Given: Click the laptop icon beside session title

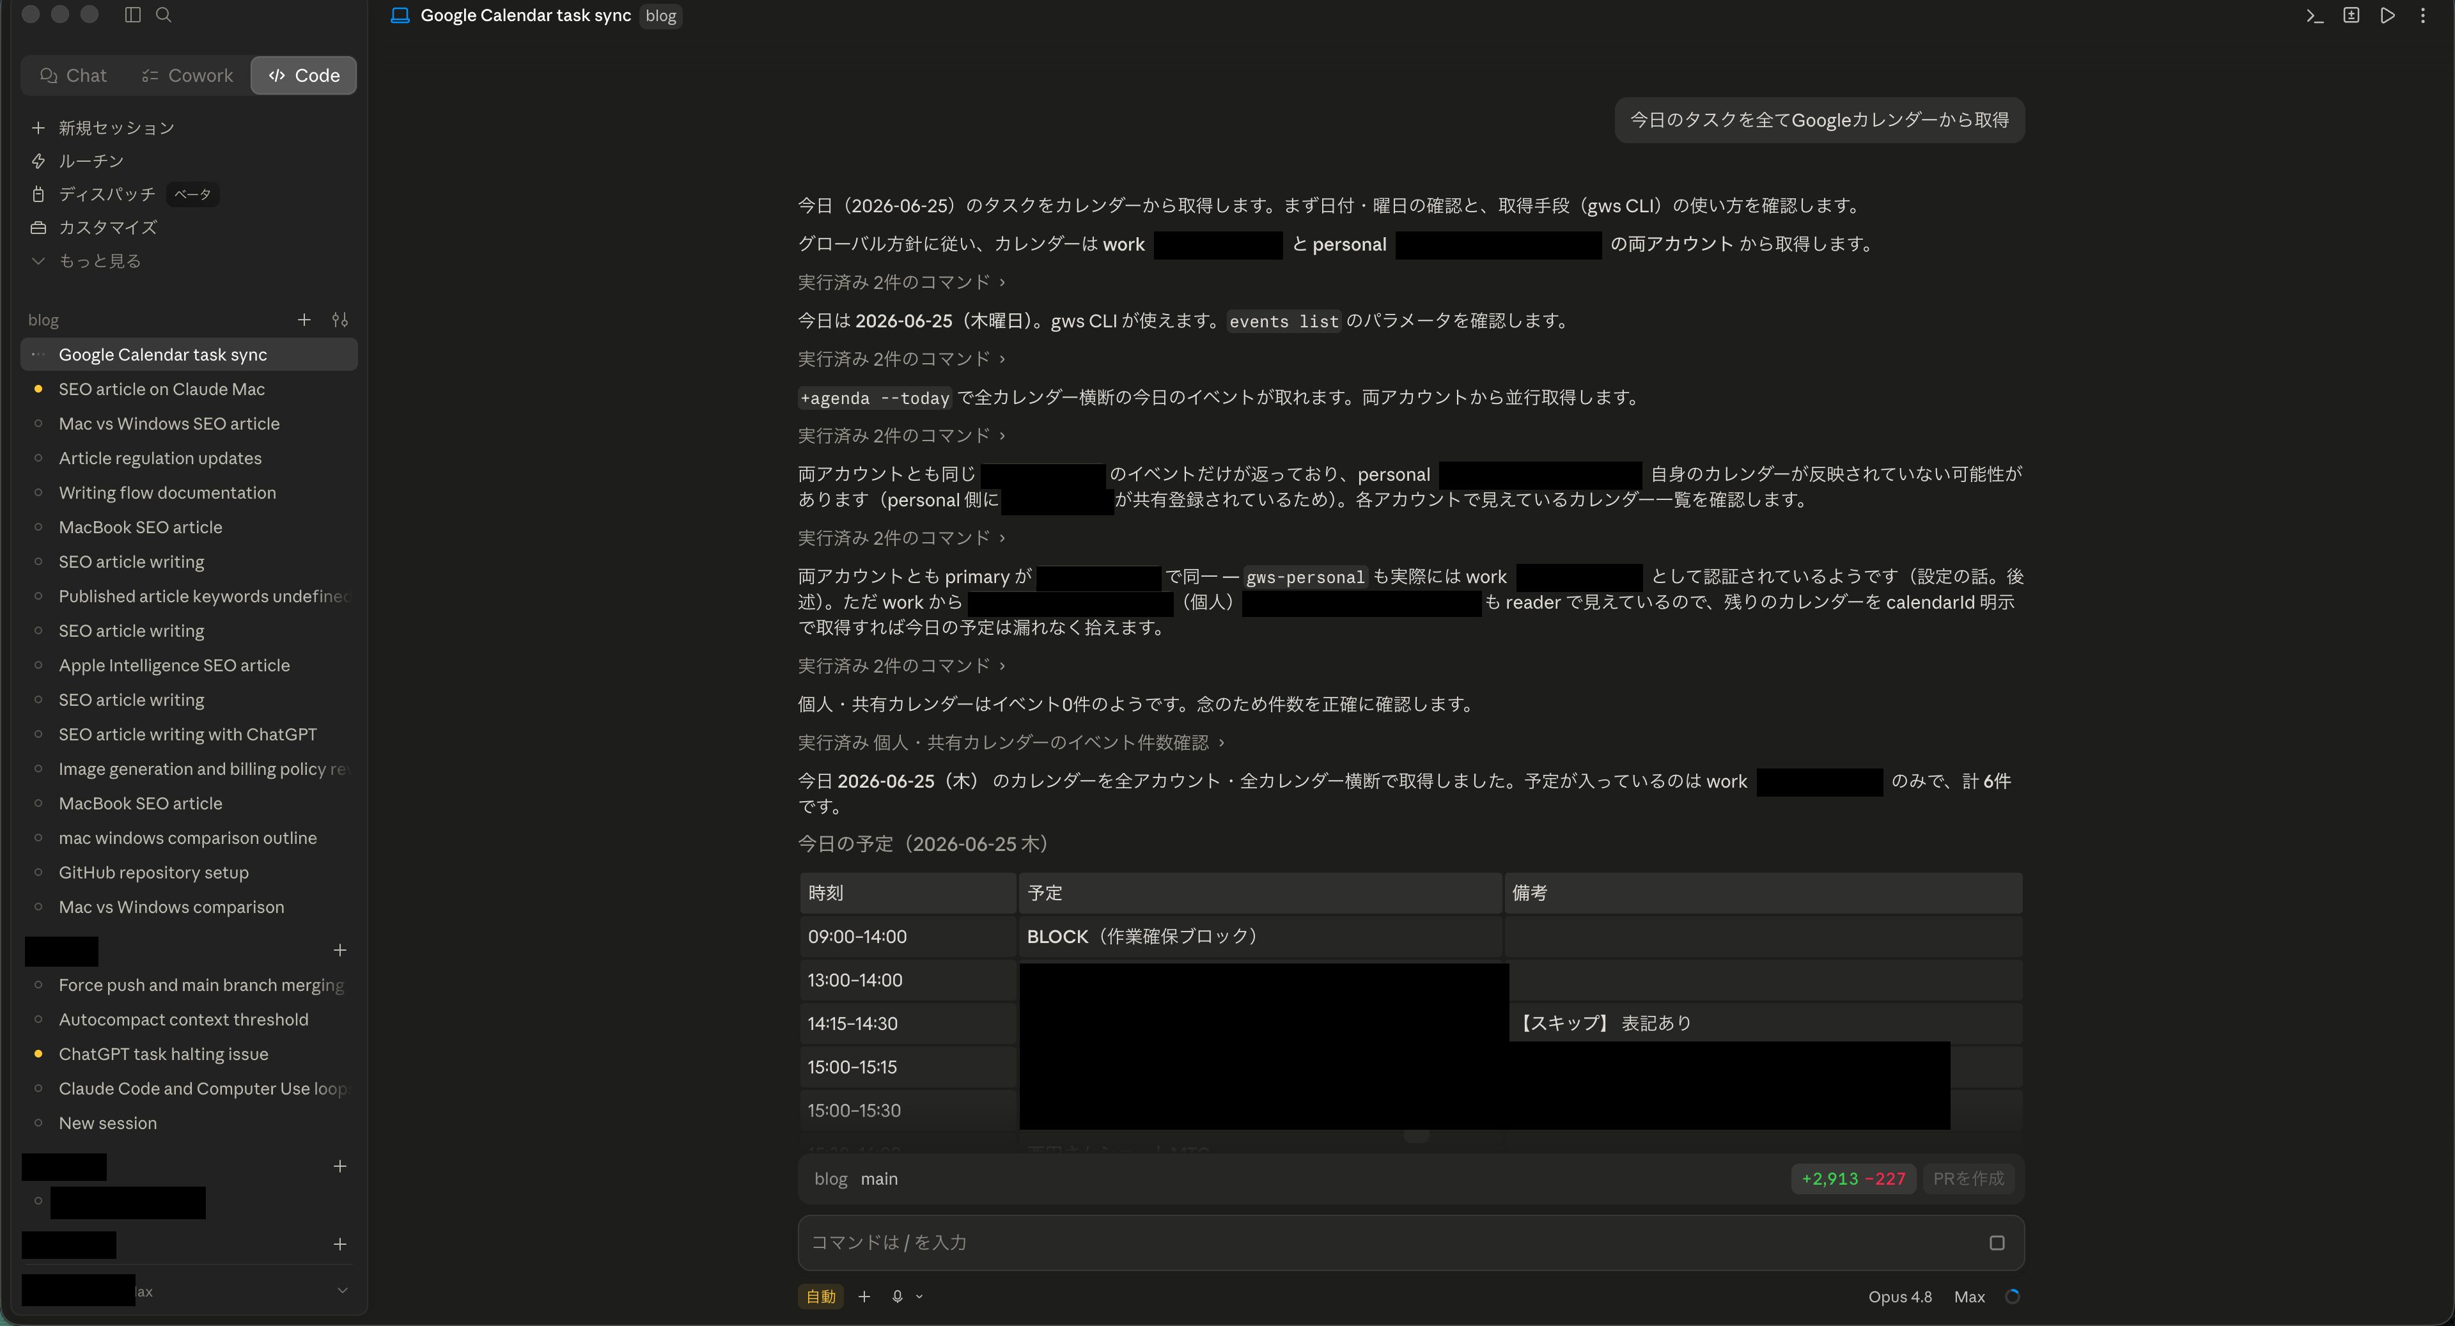Looking at the screenshot, I should coord(400,15).
